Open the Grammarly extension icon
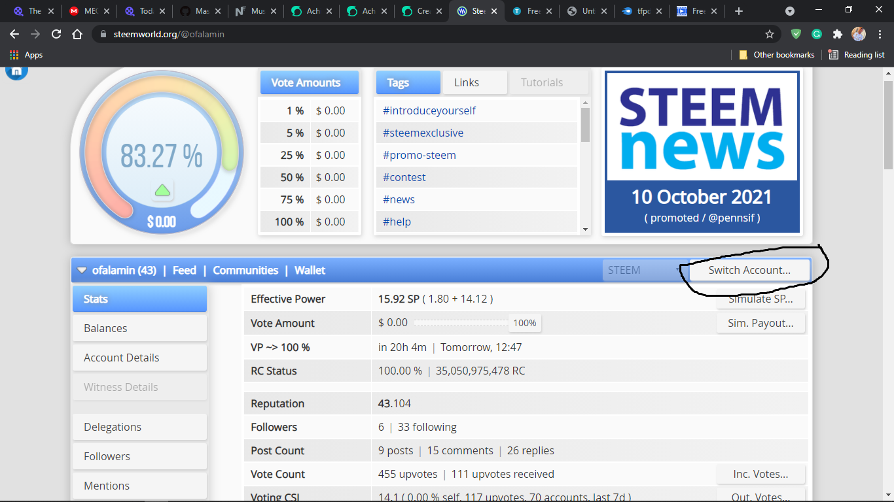 (817, 34)
